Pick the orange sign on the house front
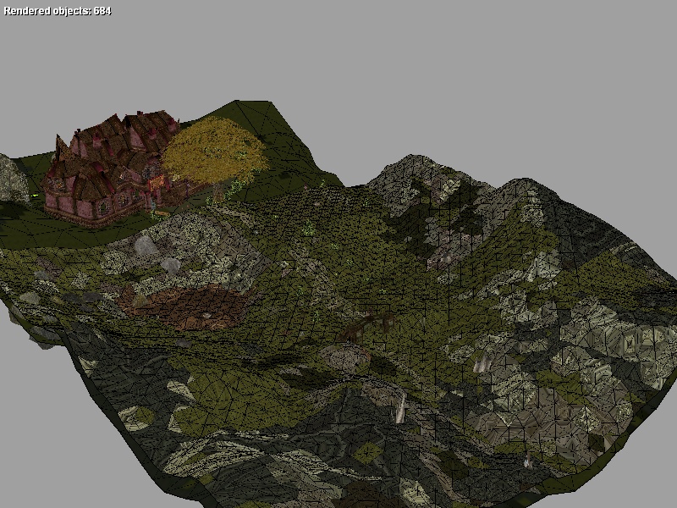 (x=156, y=181)
